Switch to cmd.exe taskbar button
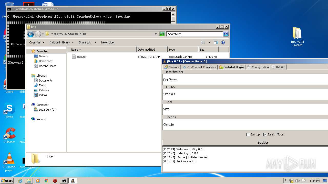This screenshot has width=328, height=184. (x=64, y=181)
